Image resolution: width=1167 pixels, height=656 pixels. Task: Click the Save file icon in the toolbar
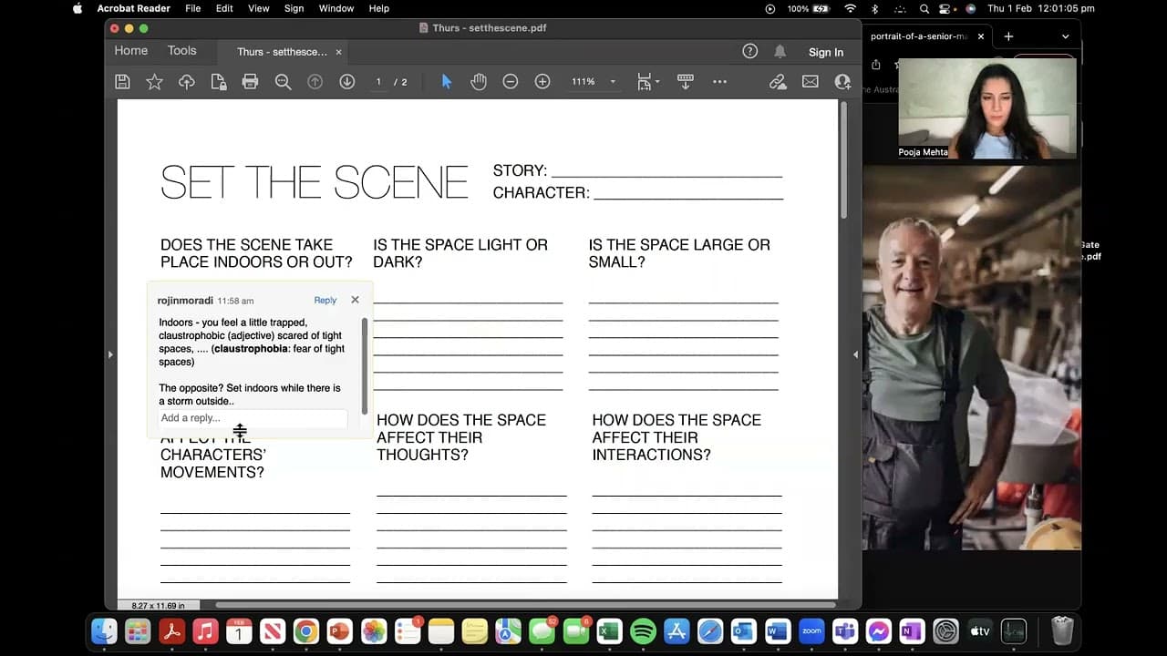(122, 82)
